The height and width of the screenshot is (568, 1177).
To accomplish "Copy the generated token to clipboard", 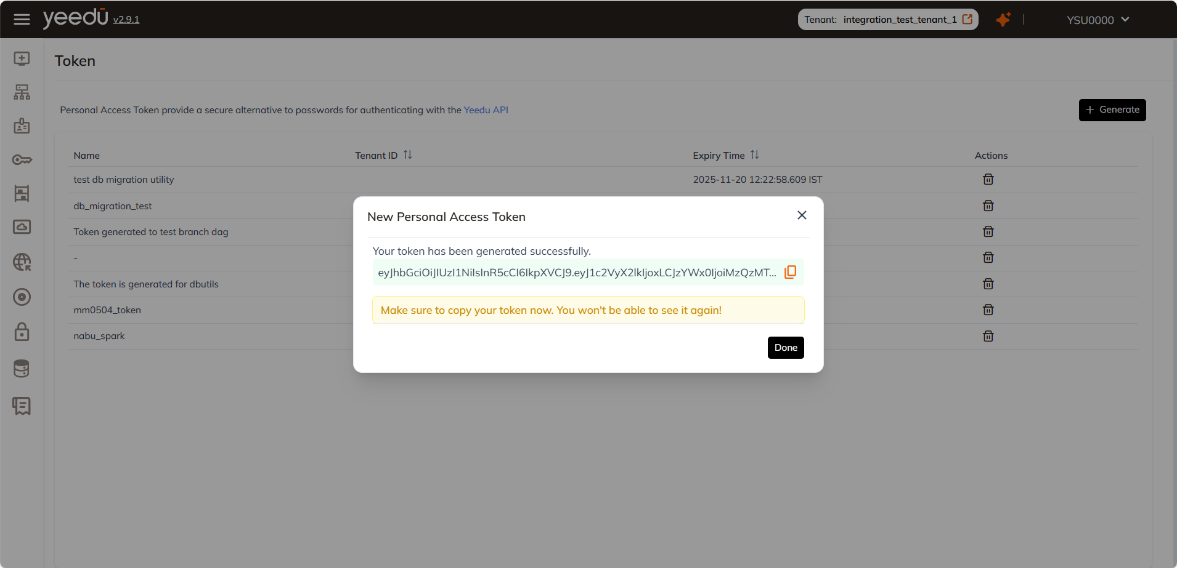I will click(x=790, y=272).
